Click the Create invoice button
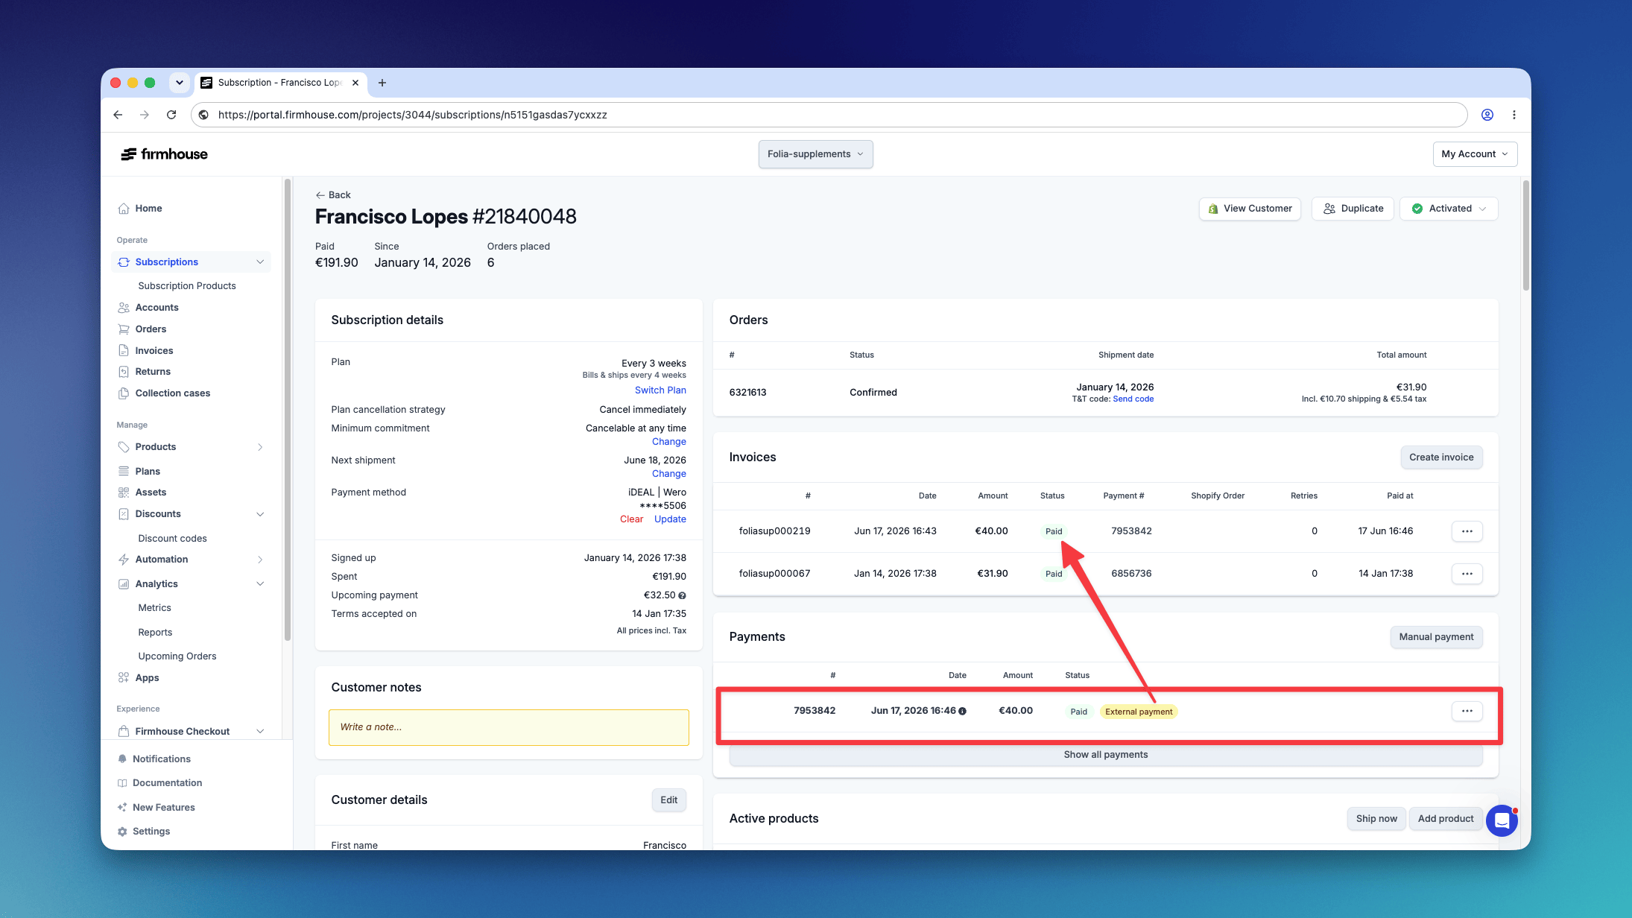The image size is (1632, 918). (x=1441, y=458)
